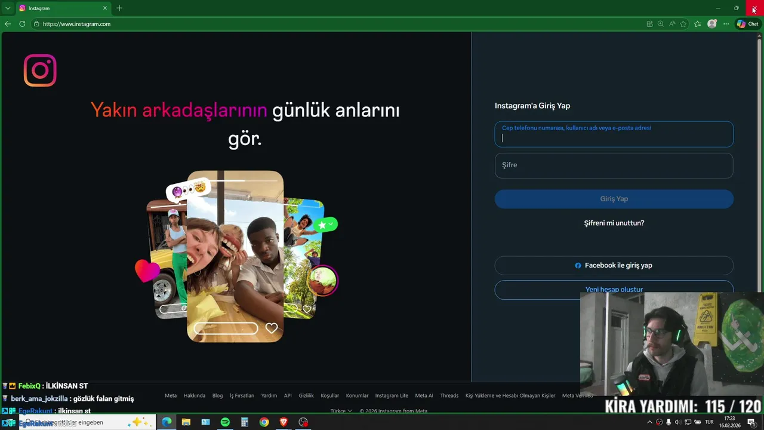This screenshot has width=764, height=430.
Task: Click the taskbar search box
Action: coord(88,422)
